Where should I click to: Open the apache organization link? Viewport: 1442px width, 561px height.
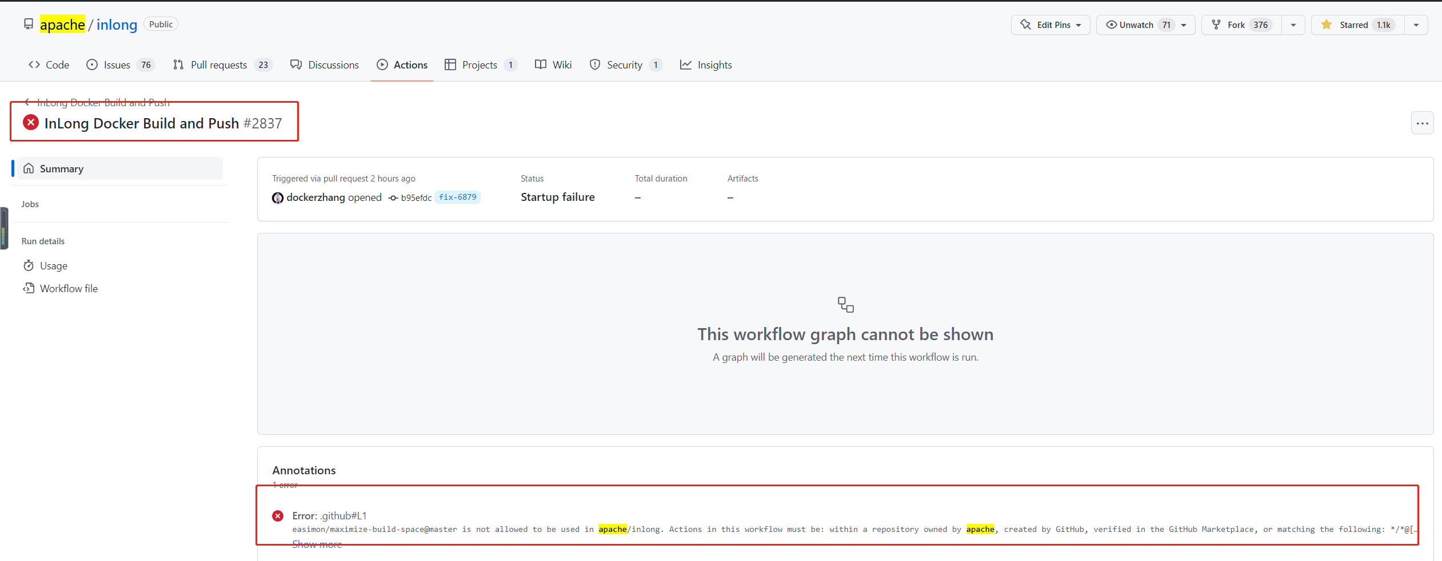pyautogui.click(x=62, y=25)
